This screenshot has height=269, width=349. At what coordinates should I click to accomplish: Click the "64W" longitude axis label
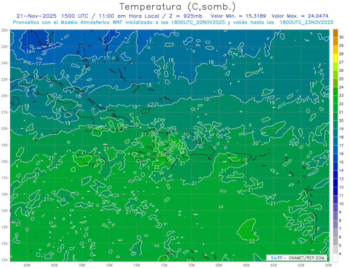[274, 265]
